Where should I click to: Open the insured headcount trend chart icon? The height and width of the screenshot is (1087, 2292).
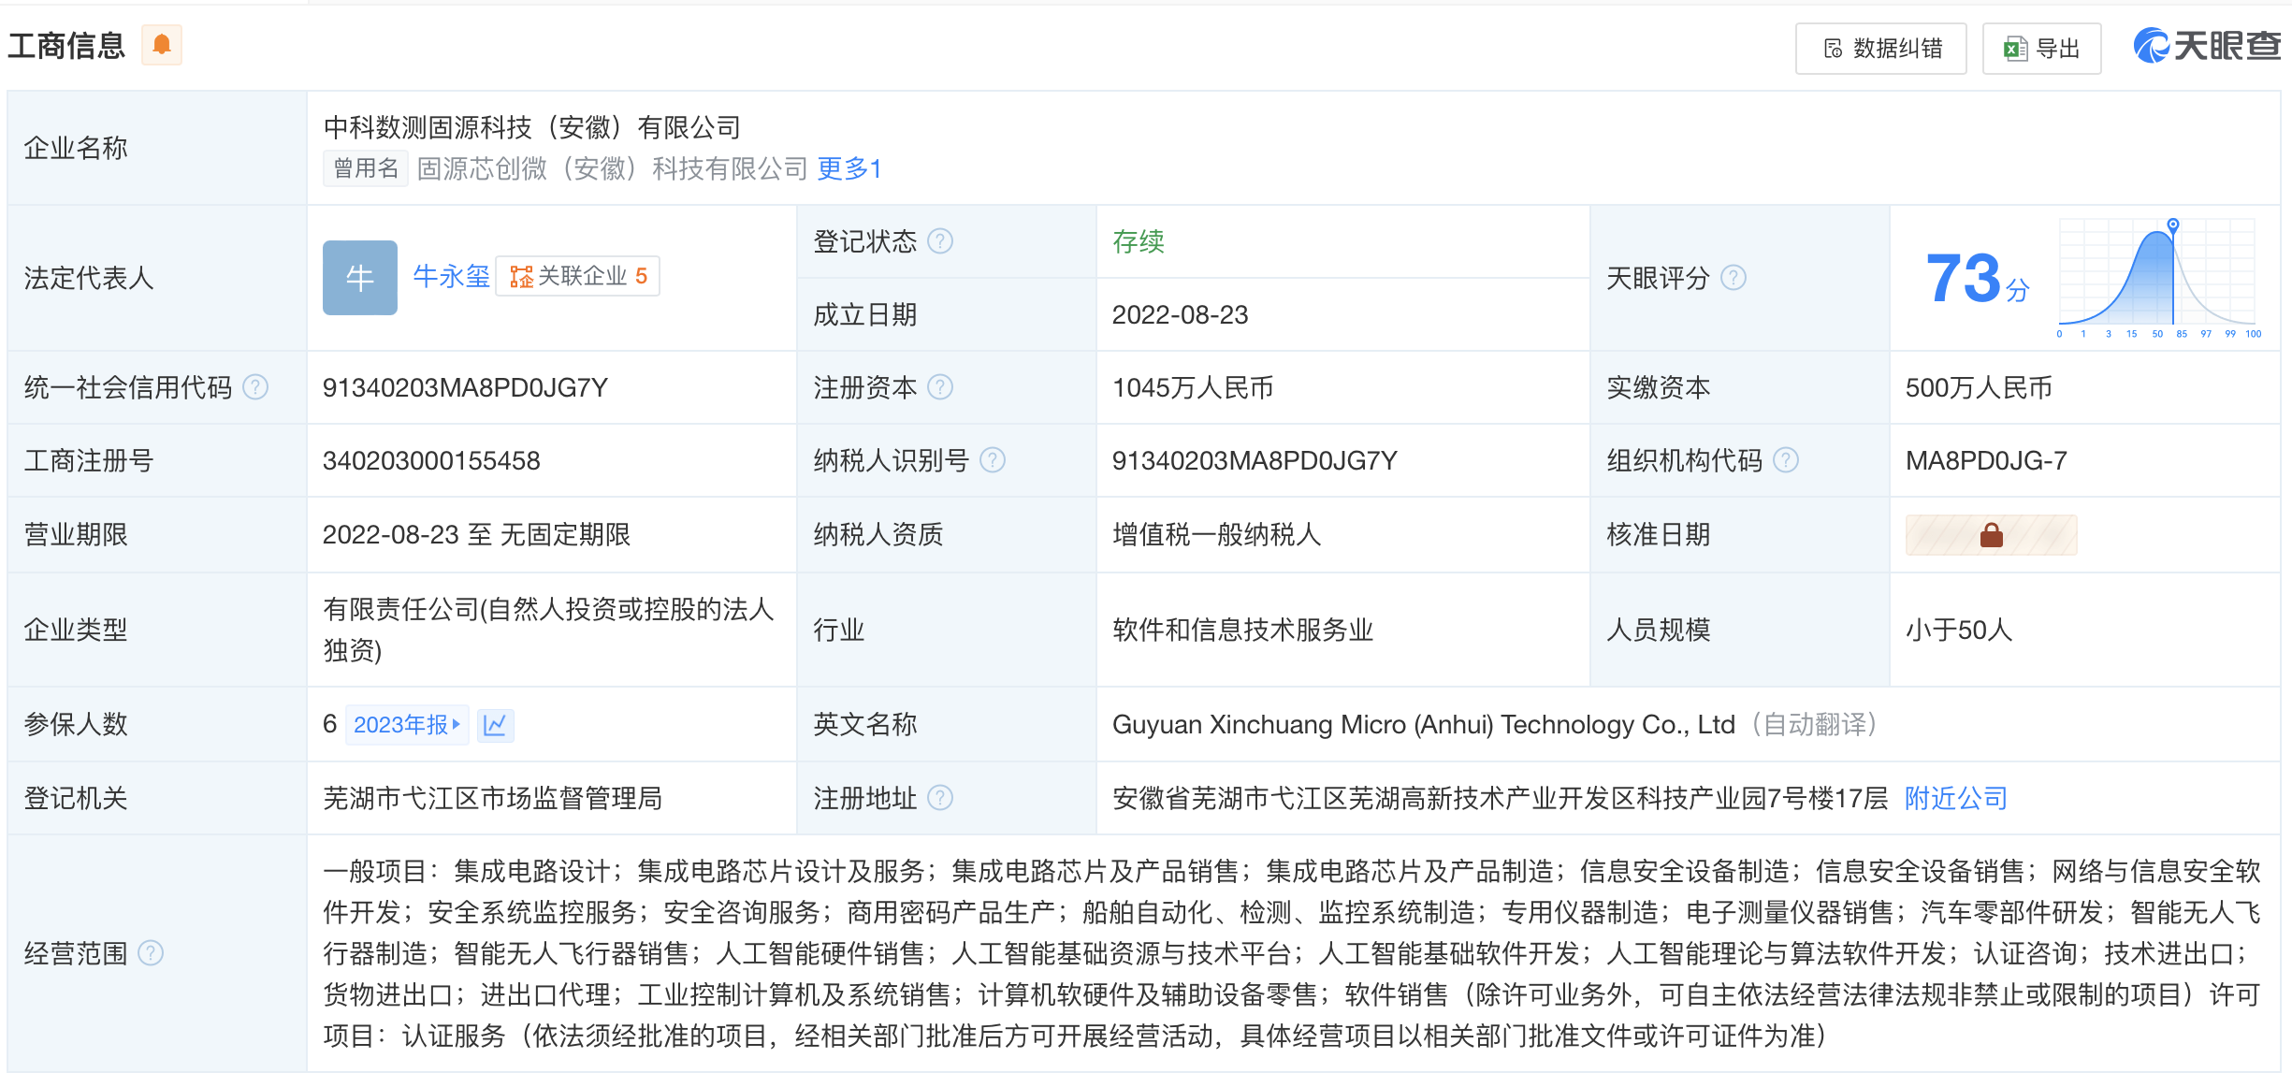tap(495, 725)
